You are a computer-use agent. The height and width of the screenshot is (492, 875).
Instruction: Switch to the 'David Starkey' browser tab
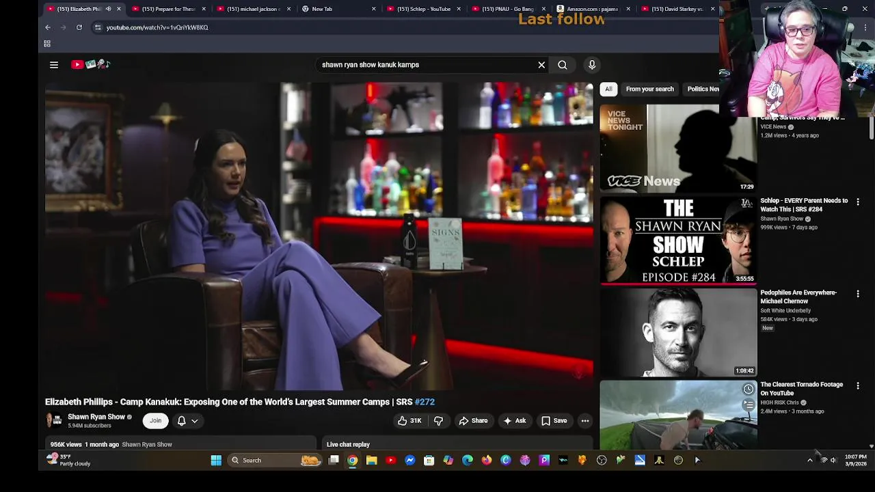tap(677, 9)
